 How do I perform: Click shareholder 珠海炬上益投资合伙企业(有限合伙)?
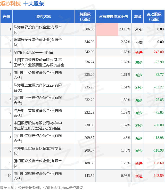(38, 87)
